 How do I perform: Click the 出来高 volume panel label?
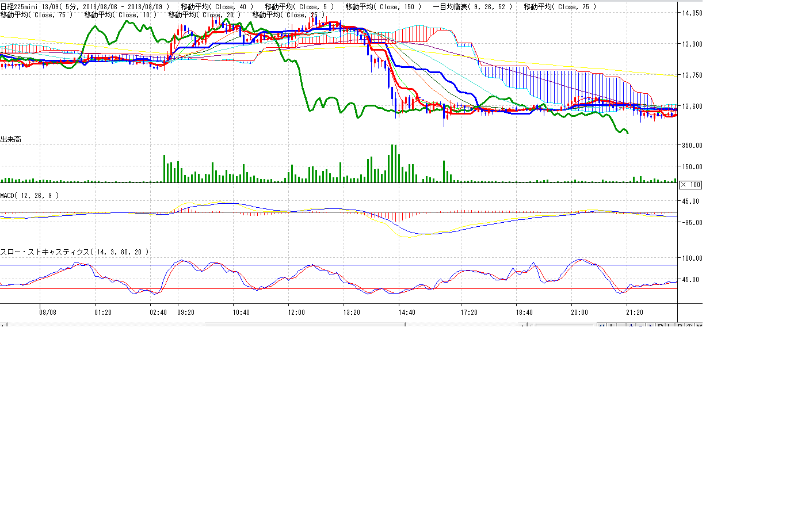[10, 140]
